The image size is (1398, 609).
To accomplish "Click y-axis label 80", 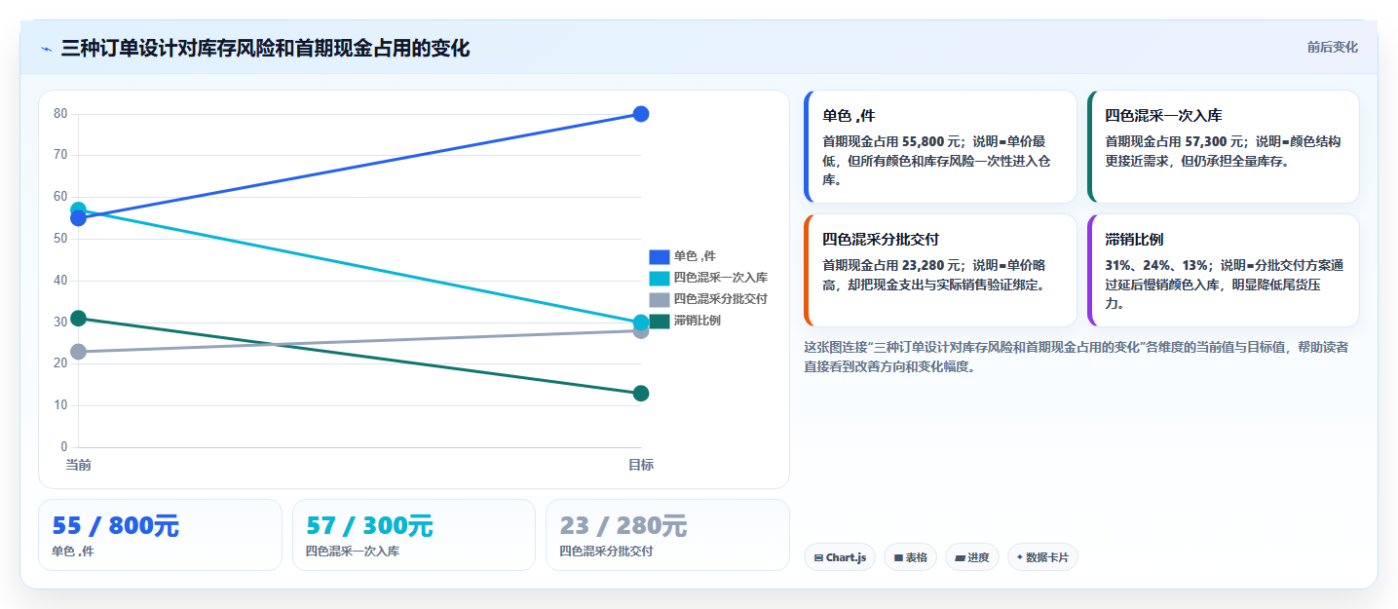I will (60, 114).
